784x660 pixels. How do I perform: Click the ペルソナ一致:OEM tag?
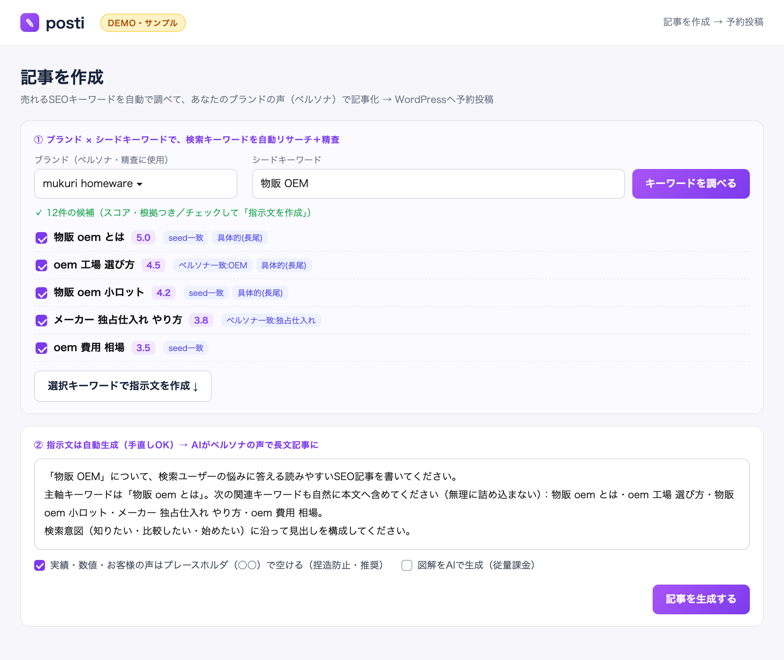point(213,265)
